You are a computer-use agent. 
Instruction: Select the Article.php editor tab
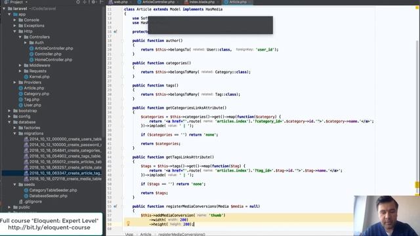pos(238,2)
